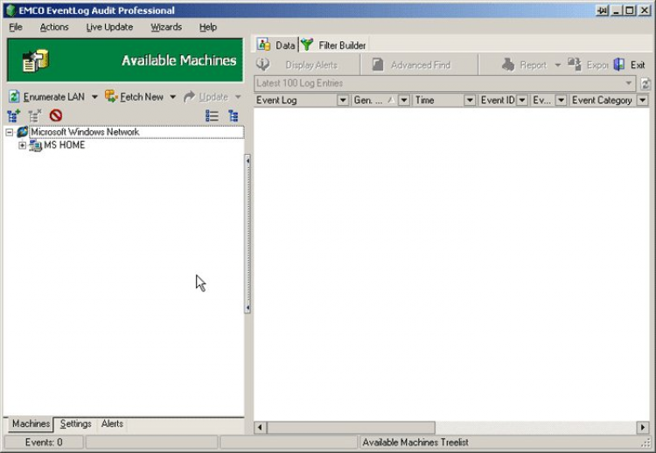The height and width of the screenshot is (453, 656).
Task: Open the Event ID column filter dropdown
Action: 522,101
